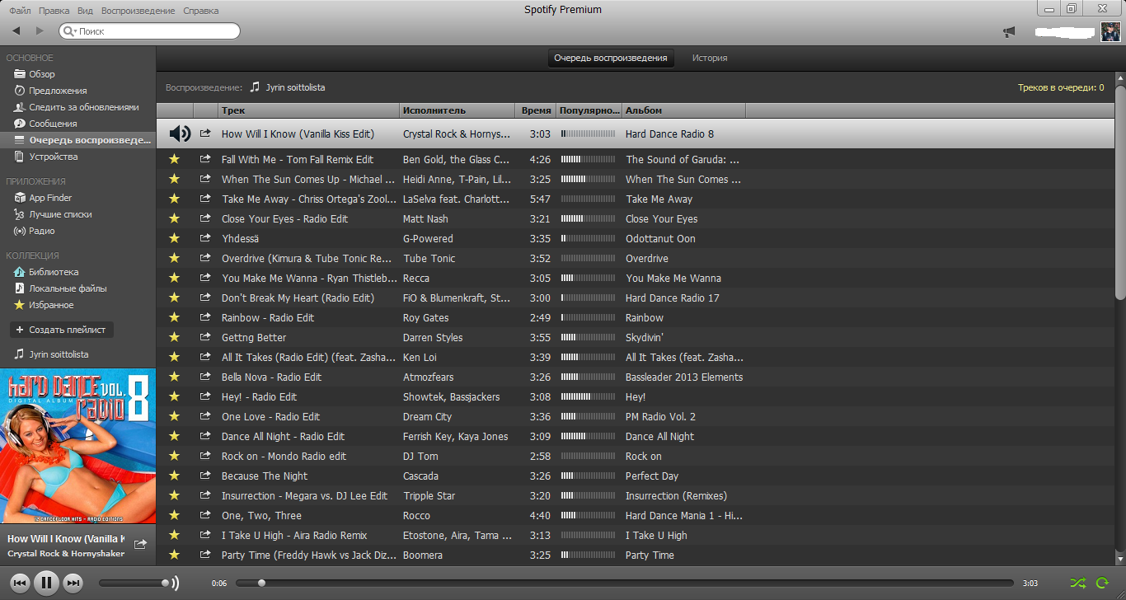Share the track Fall With Me

coord(205,159)
